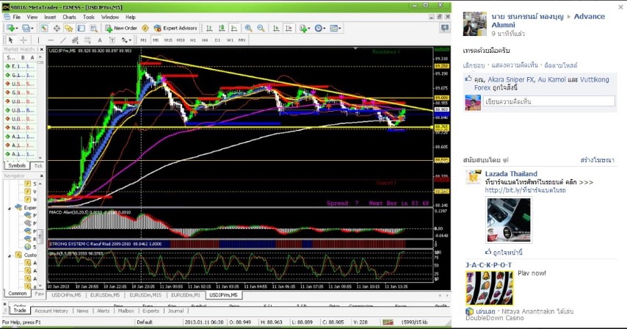
Task: Open the Account History terminal tab
Action: tap(51, 311)
